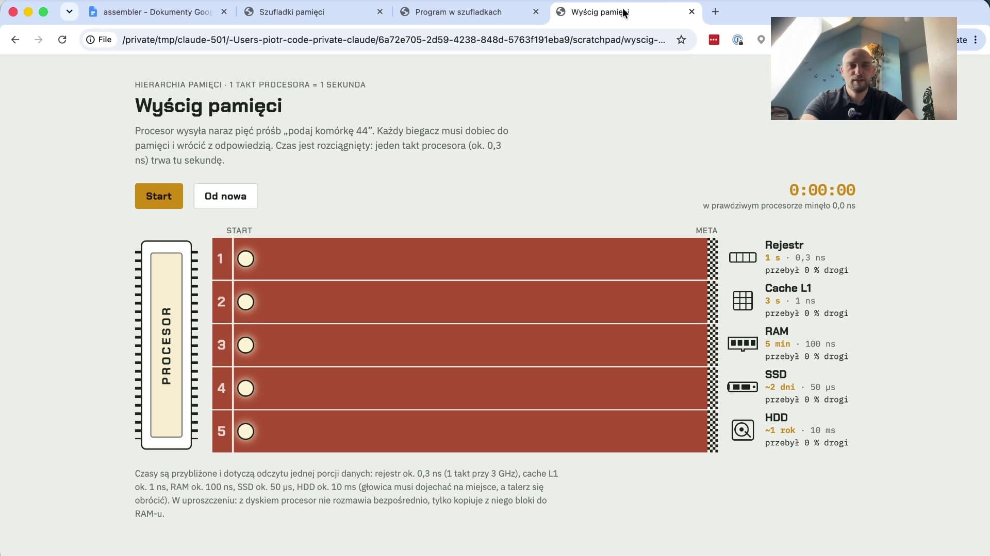This screenshot has width=990, height=556.
Task: Open the password manager extension icon
Action: 738,40
